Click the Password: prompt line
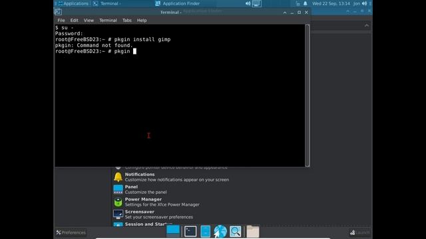This screenshot has width=426, height=239. click(x=69, y=34)
